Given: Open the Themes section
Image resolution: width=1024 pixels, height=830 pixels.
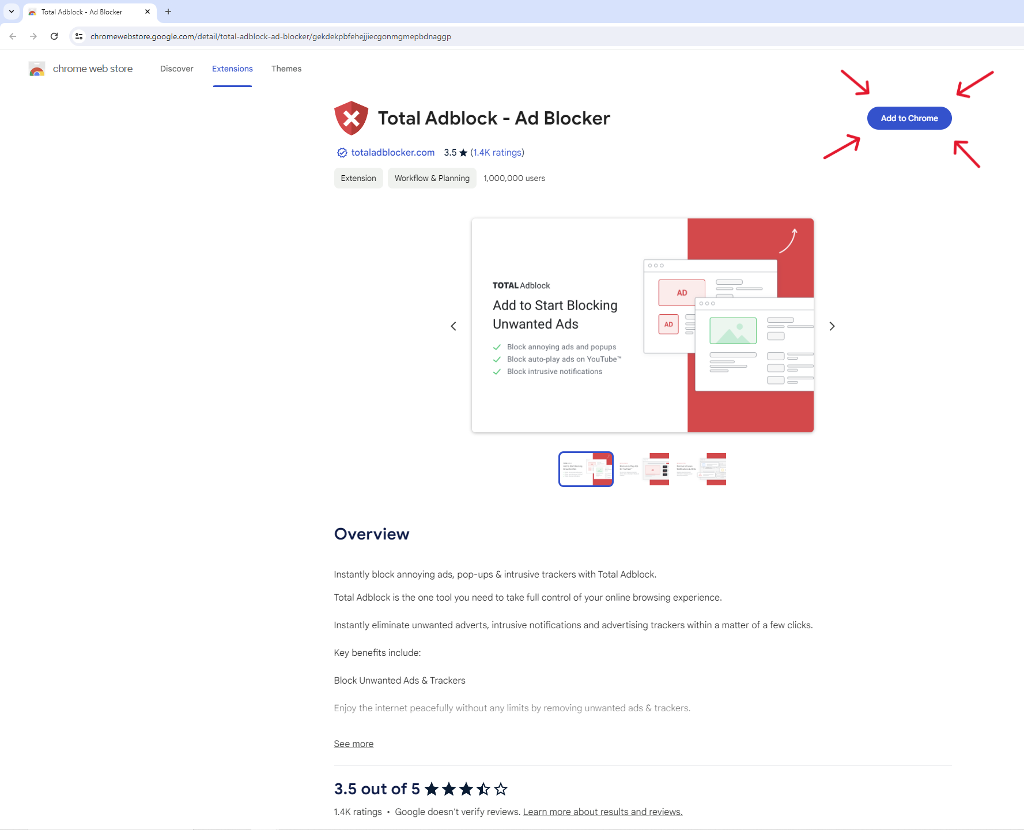Looking at the screenshot, I should pos(286,69).
